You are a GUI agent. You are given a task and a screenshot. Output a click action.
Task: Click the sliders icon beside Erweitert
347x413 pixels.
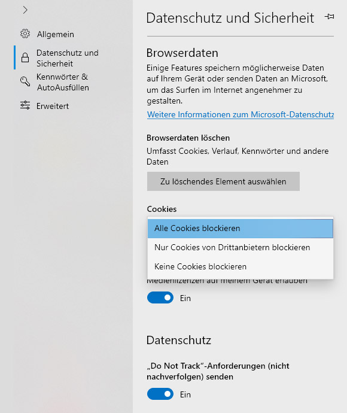(25, 105)
